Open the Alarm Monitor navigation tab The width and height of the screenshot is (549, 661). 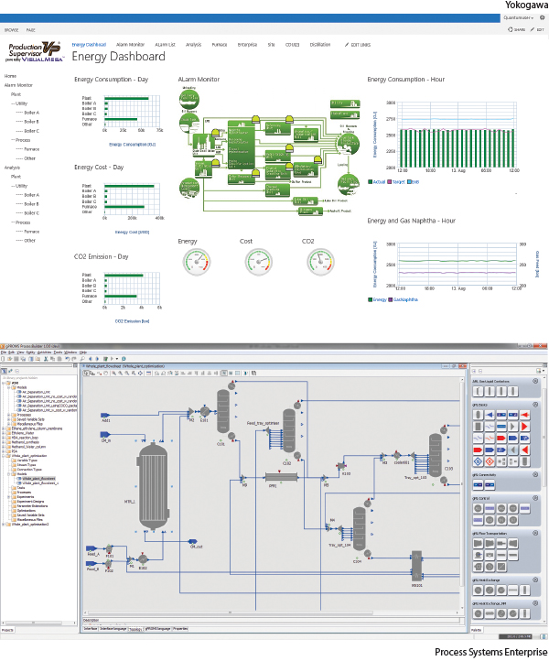pyautogui.click(x=130, y=45)
